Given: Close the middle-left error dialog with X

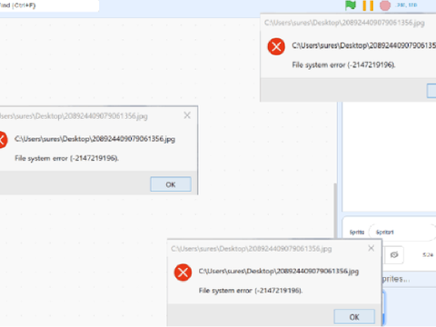Looking at the screenshot, I should coord(187,115).
